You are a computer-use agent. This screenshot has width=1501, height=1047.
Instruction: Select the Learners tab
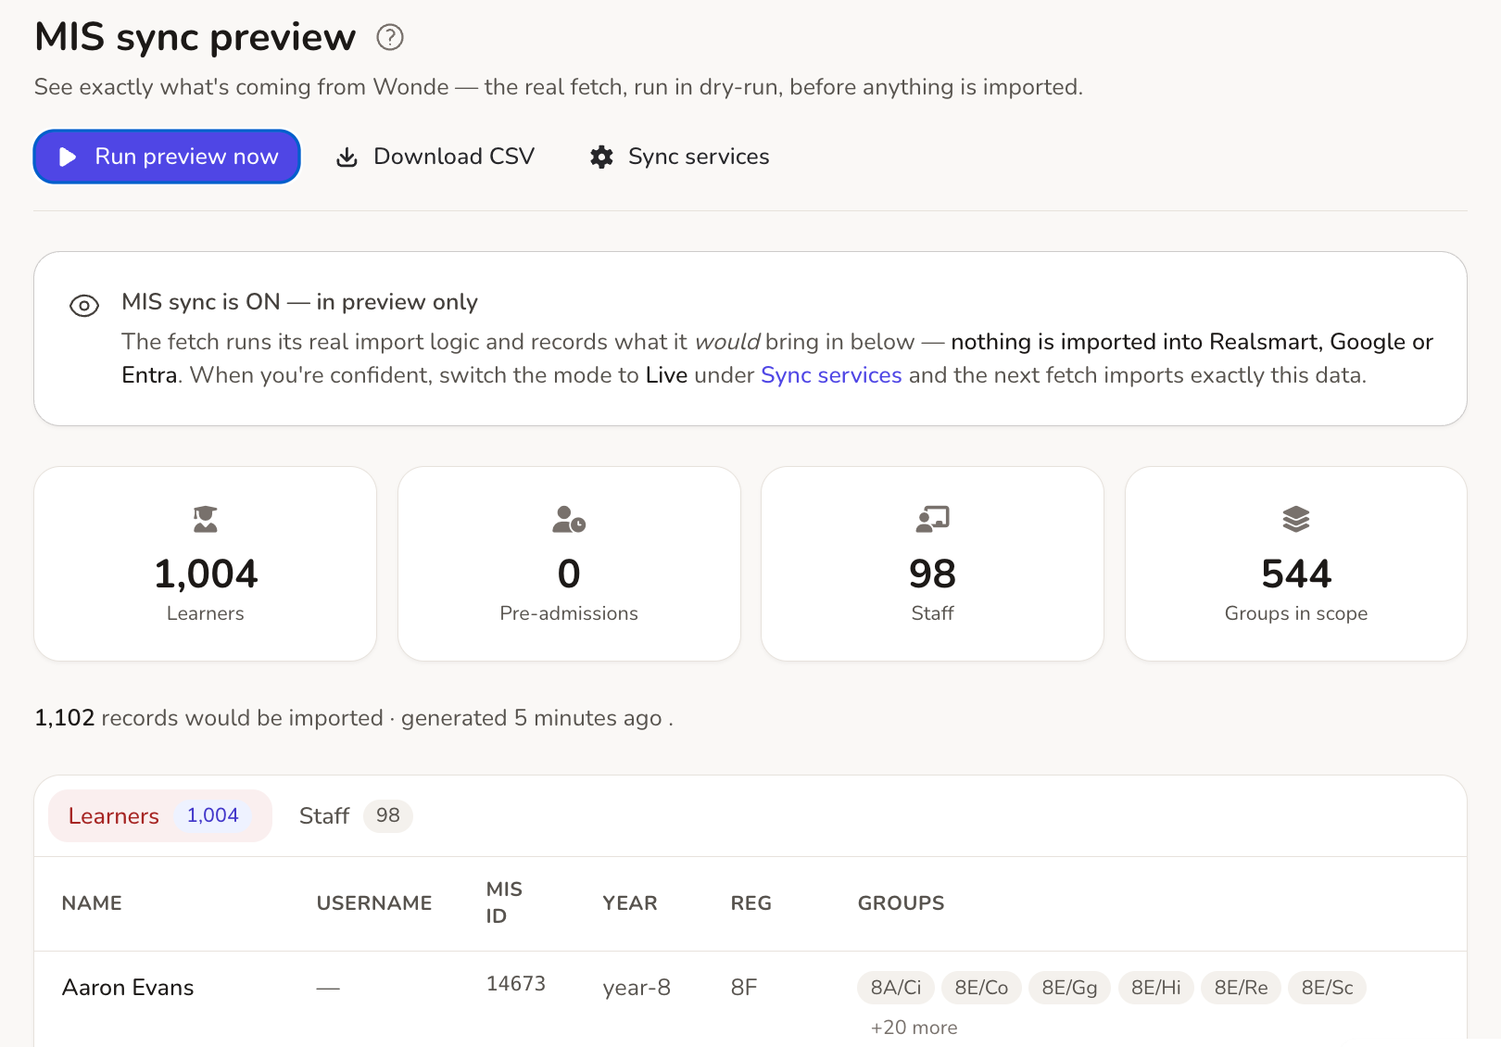click(x=160, y=816)
